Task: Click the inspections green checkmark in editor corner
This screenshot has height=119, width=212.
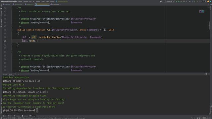Action: (x=209, y=7)
